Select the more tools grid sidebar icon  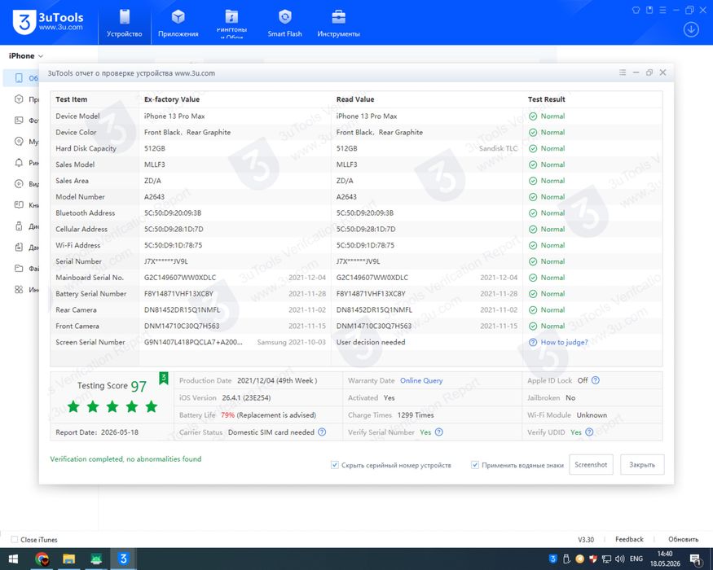coord(19,289)
